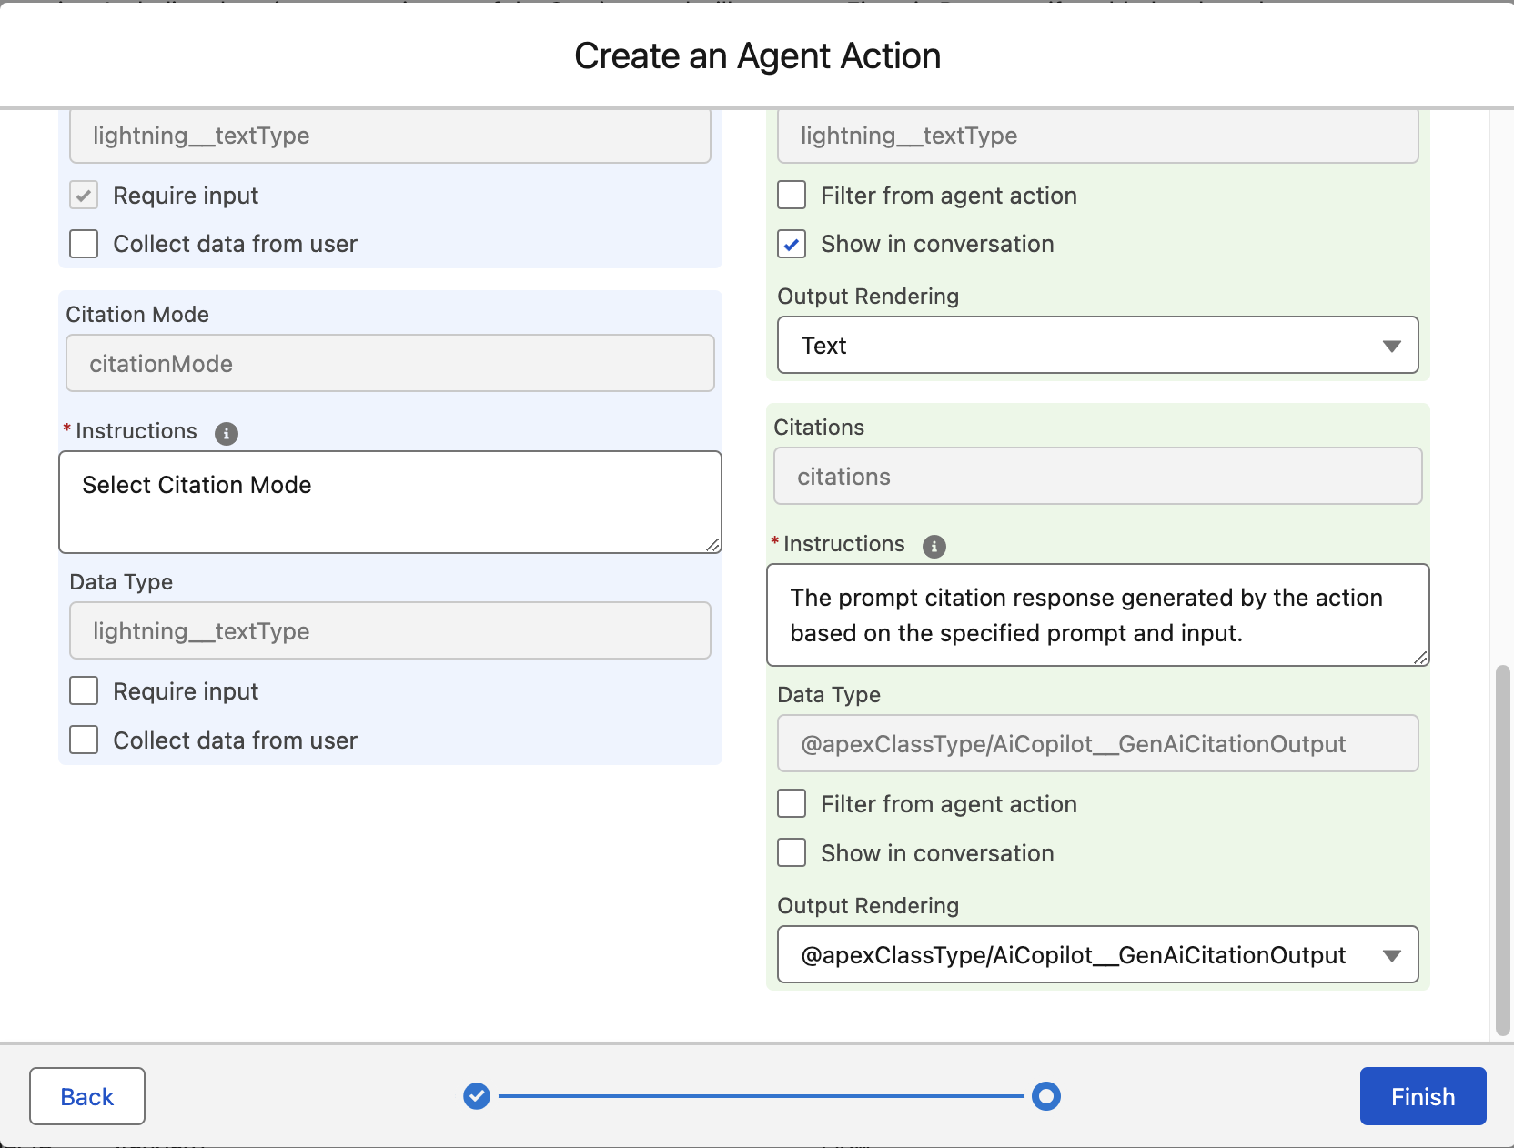Expand Output Rendering dropdown with GenAiCitationOutput
1514x1148 pixels.
[1097, 955]
